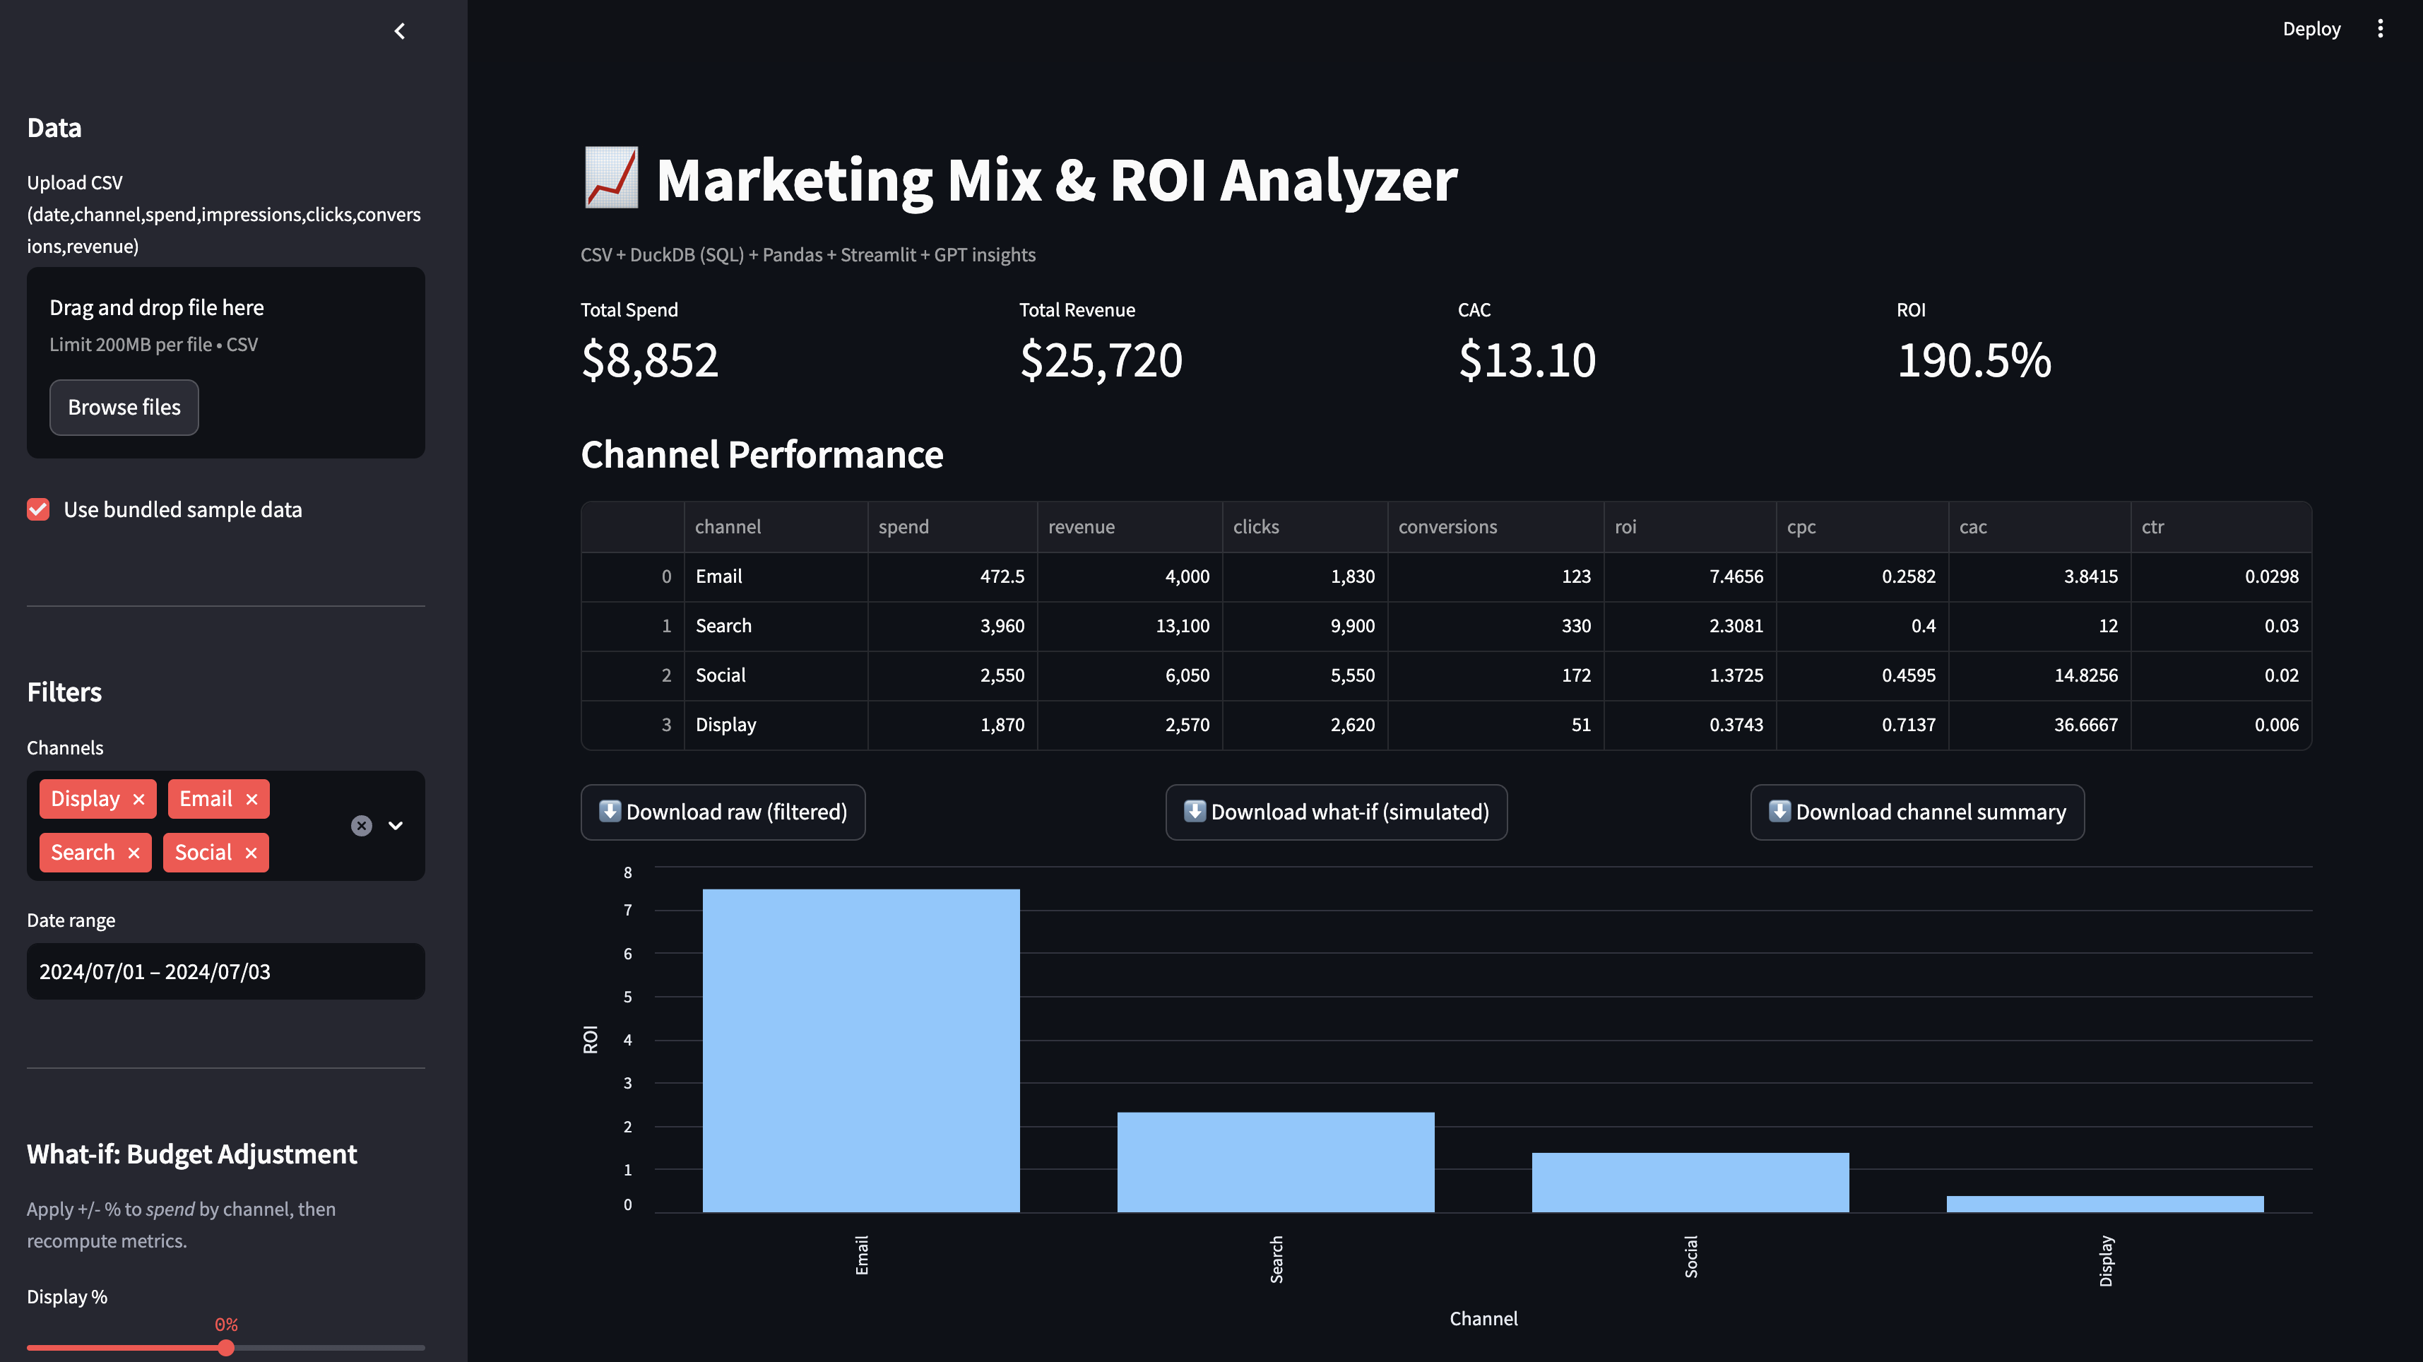Toggle the Use bundled sample data checkbox
Image resolution: width=2423 pixels, height=1362 pixels.
39,510
